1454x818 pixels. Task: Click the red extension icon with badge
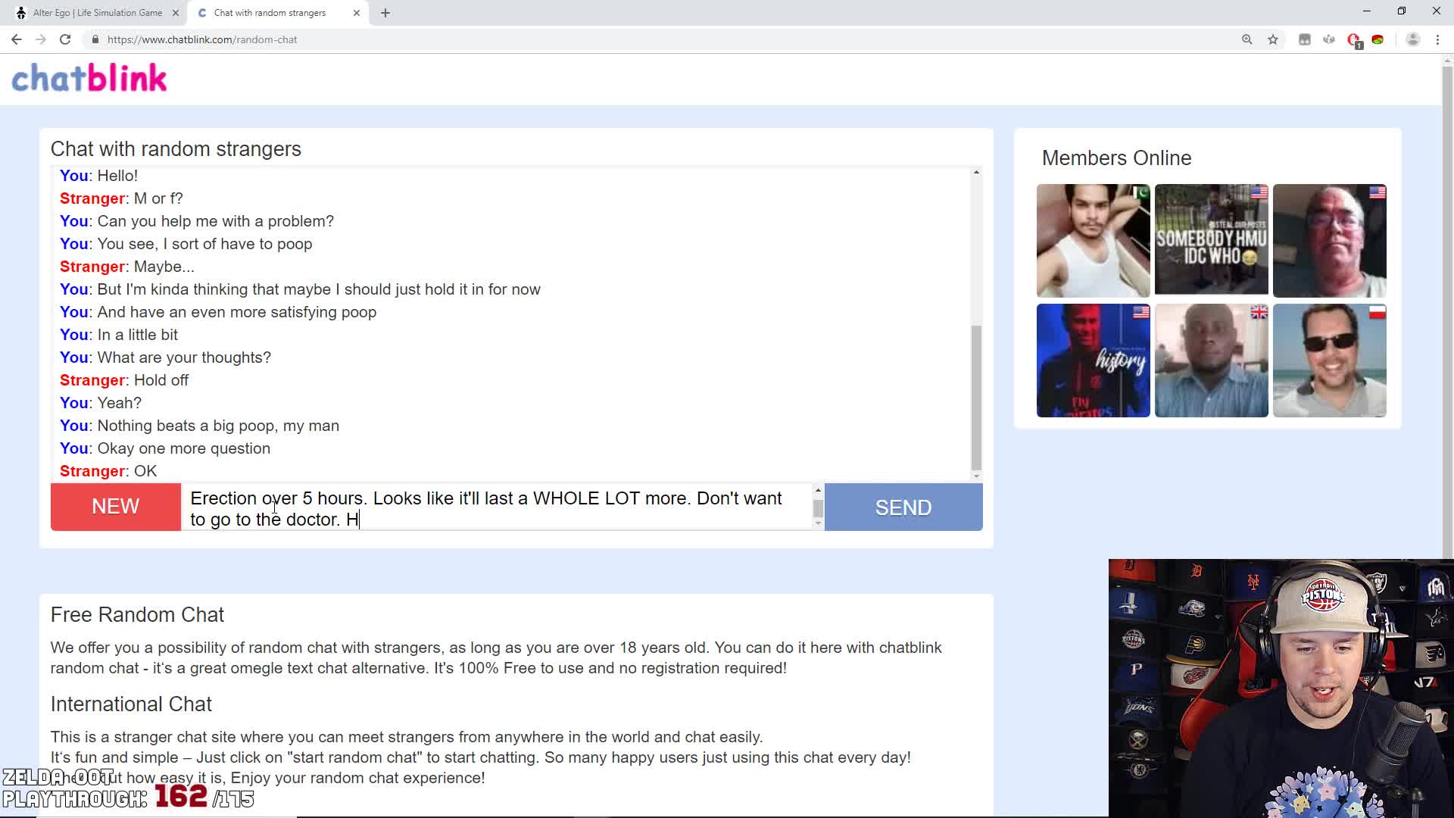click(x=1354, y=40)
